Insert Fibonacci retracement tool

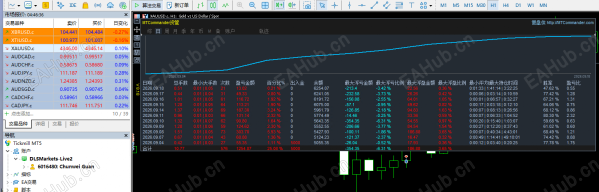tap(399, 5)
